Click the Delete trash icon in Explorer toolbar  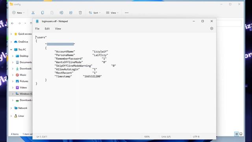pos(80,13)
